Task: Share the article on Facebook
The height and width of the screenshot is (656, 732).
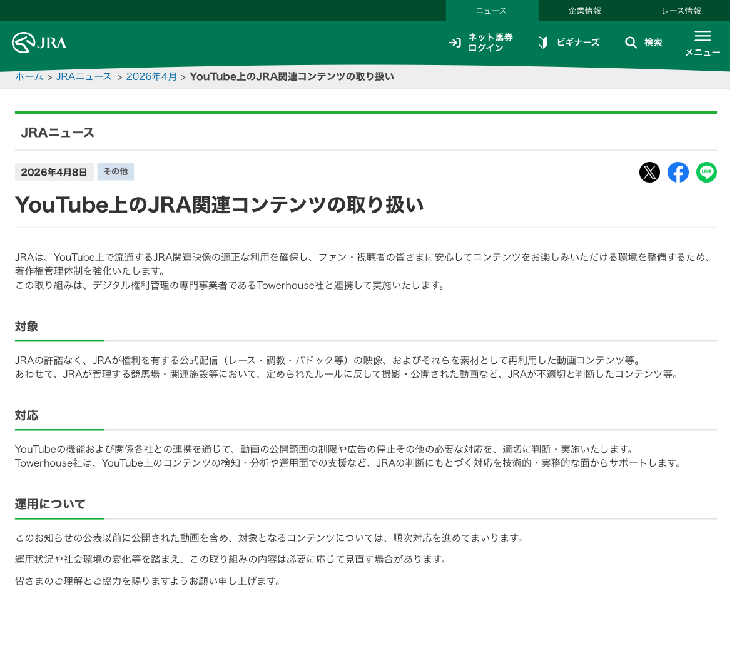Action: click(x=678, y=173)
